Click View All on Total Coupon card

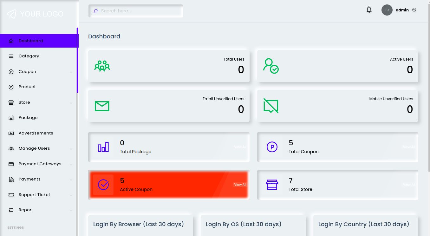pos(409,147)
